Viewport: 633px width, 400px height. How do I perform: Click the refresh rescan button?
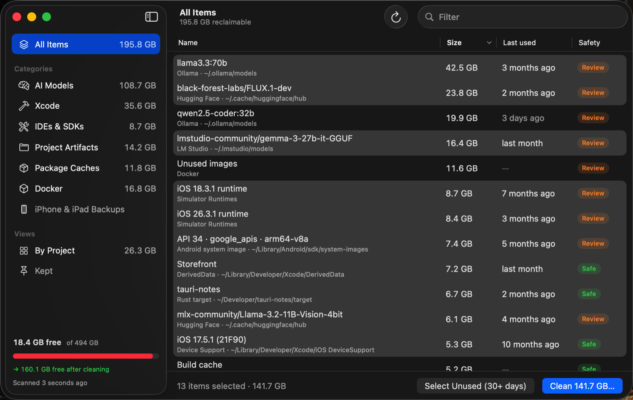point(396,17)
